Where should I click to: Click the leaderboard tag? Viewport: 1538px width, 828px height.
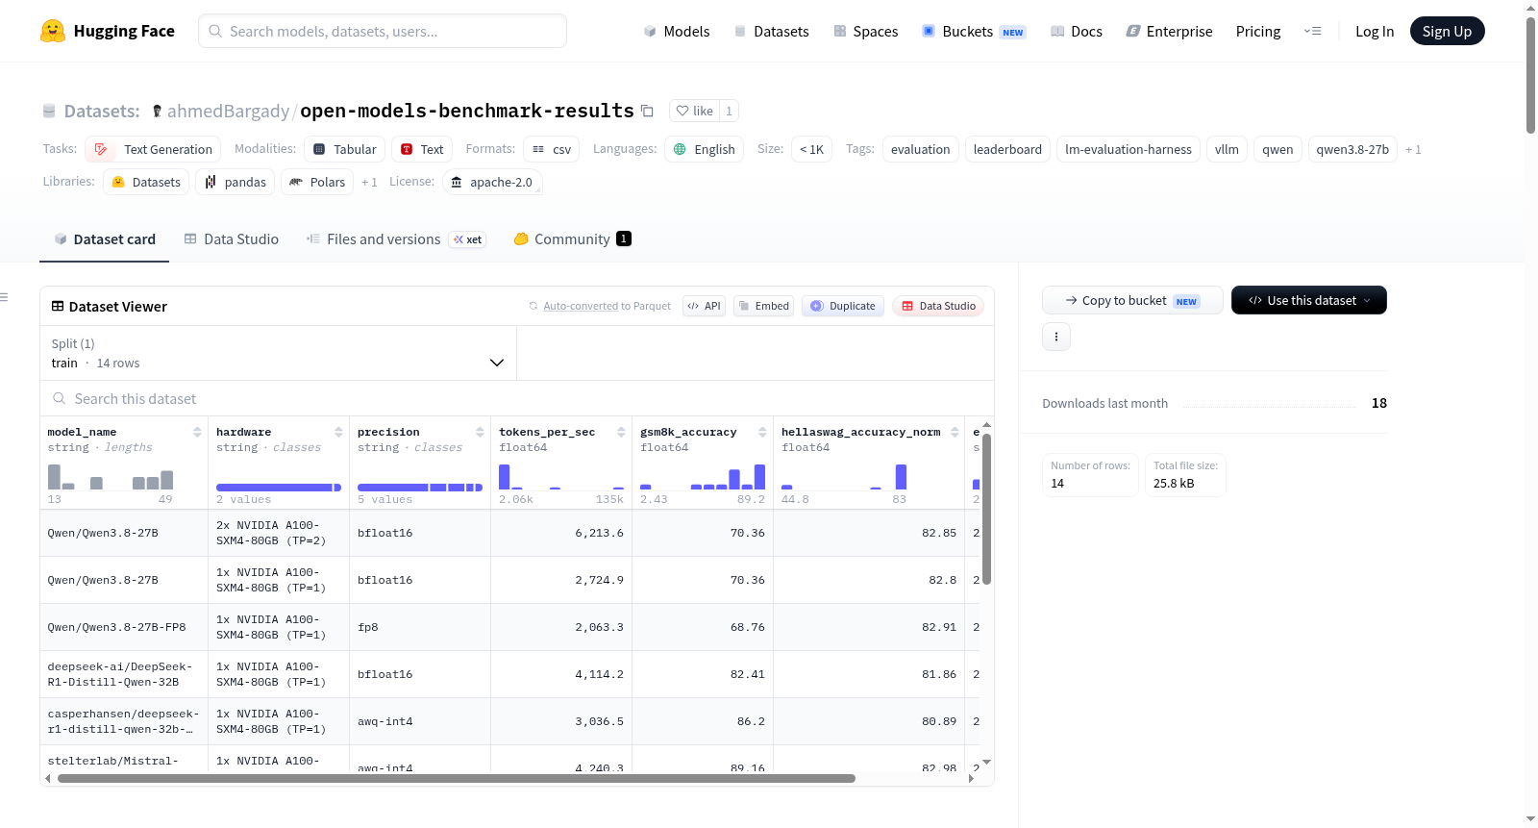tap(1007, 149)
